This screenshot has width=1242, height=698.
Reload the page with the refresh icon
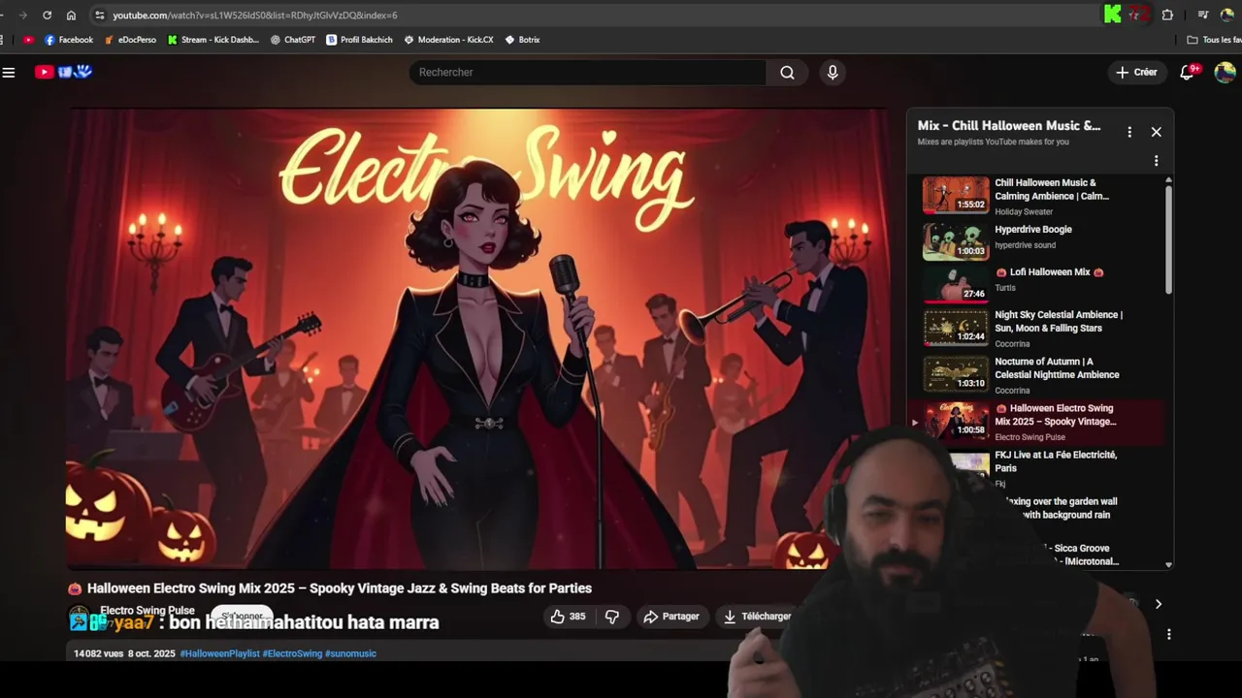[47, 16]
